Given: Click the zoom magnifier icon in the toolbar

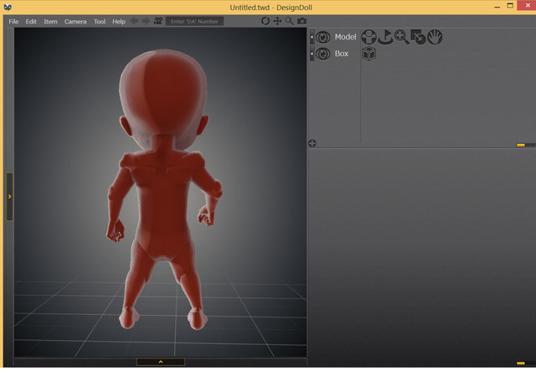Looking at the screenshot, I should [290, 21].
